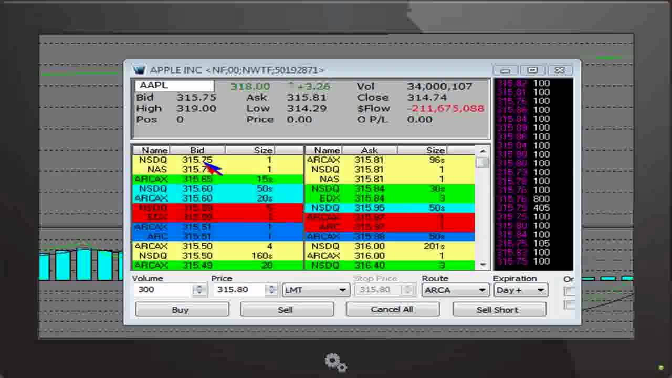Click the scroll up arrow of quote table
The width and height of the screenshot is (672, 378).
click(x=482, y=151)
